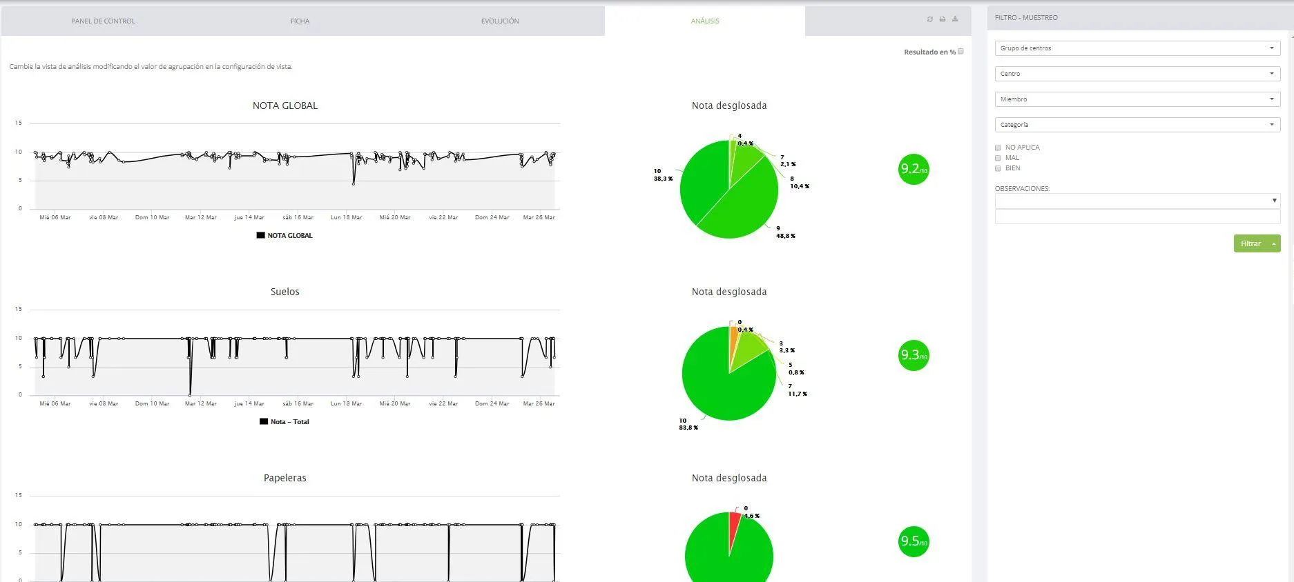This screenshot has height=582, width=1294.
Task: Open the Miembro dropdown
Action: pyautogui.click(x=1137, y=99)
